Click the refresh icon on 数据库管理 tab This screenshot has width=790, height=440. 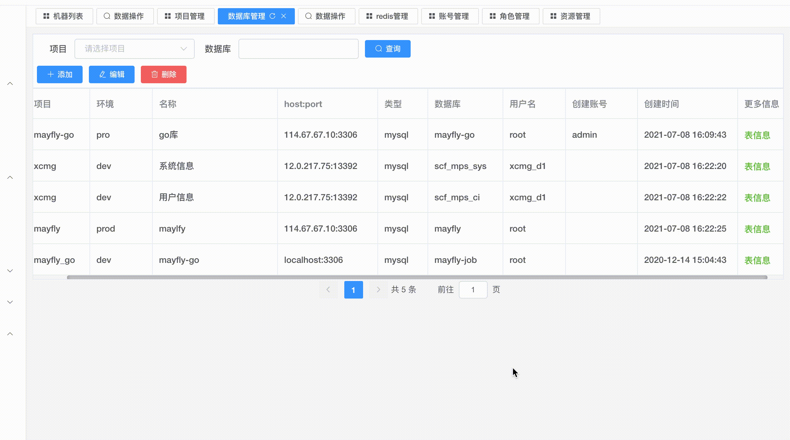tap(273, 16)
